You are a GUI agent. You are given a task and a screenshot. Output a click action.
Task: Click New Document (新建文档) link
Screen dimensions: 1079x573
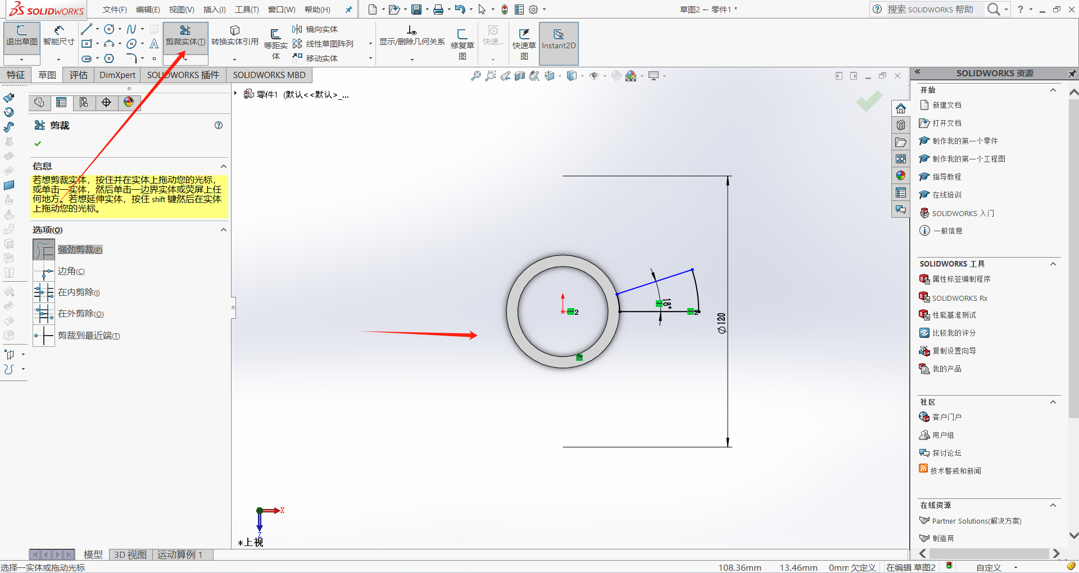[946, 105]
